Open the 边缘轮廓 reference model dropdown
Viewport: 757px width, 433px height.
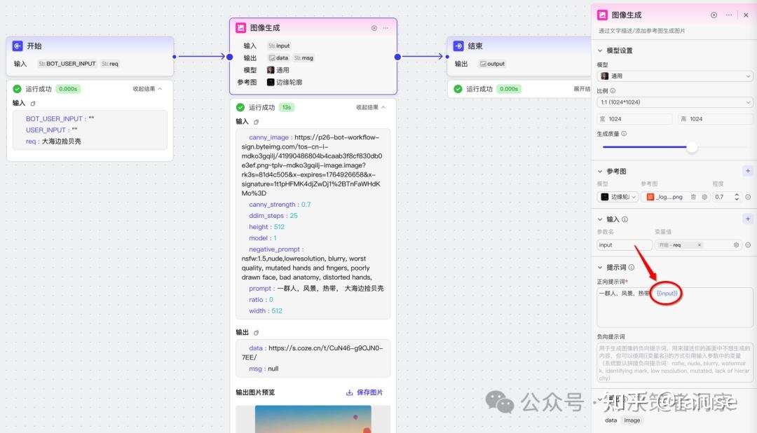coord(618,197)
